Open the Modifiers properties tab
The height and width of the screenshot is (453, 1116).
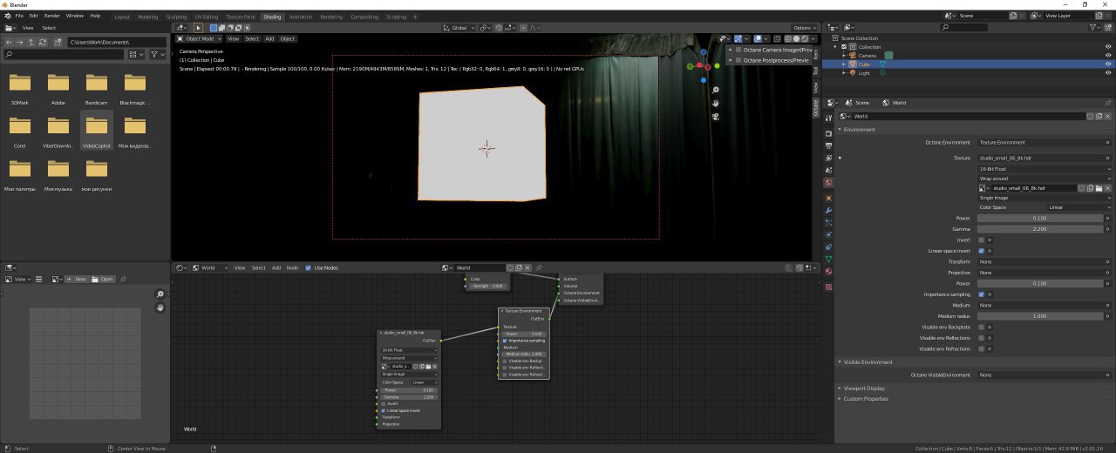coord(828,211)
